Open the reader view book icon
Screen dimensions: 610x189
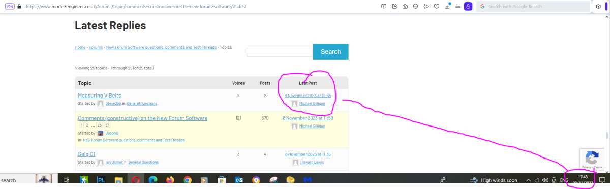pyautogui.click(x=384, y=7)
